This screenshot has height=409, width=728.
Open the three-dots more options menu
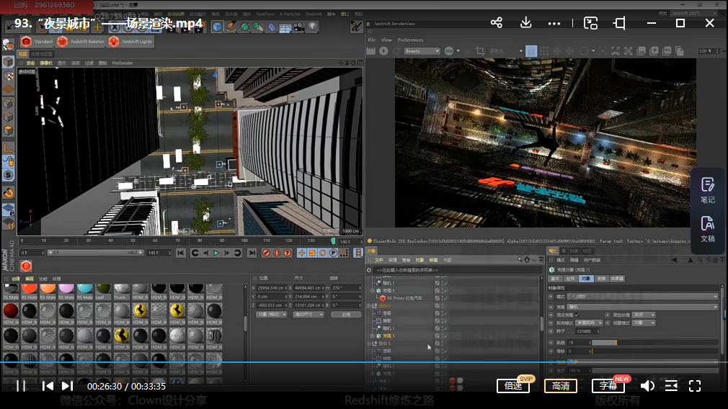[554, 23]
